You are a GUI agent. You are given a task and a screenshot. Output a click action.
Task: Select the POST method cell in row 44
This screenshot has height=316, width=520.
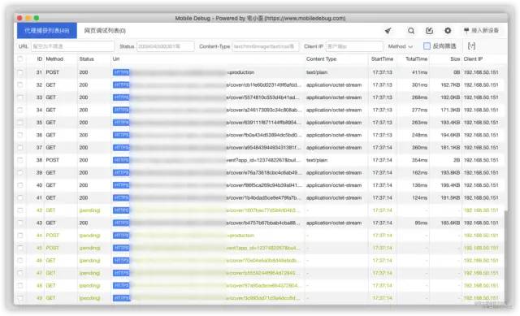(x=52, y=236)
